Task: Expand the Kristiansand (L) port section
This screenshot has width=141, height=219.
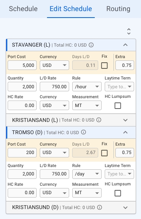Action: pyautogui.click(x=125, y=120)
